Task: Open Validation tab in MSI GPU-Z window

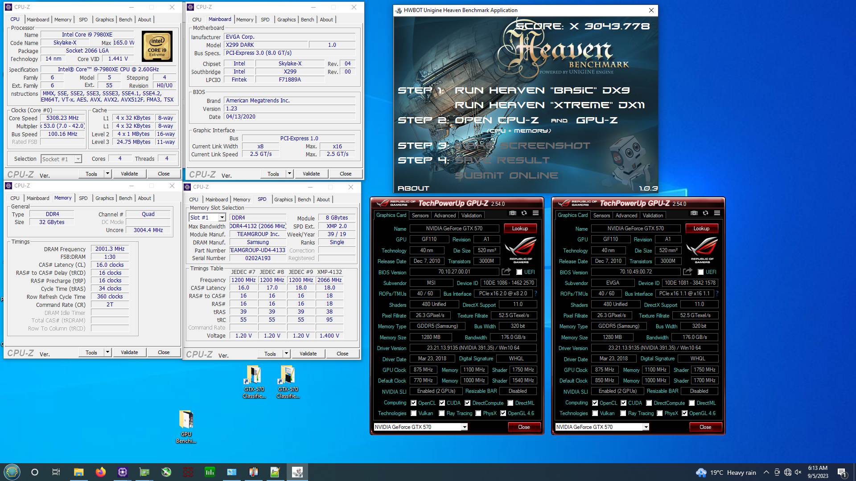Action: tap(471, 216)
